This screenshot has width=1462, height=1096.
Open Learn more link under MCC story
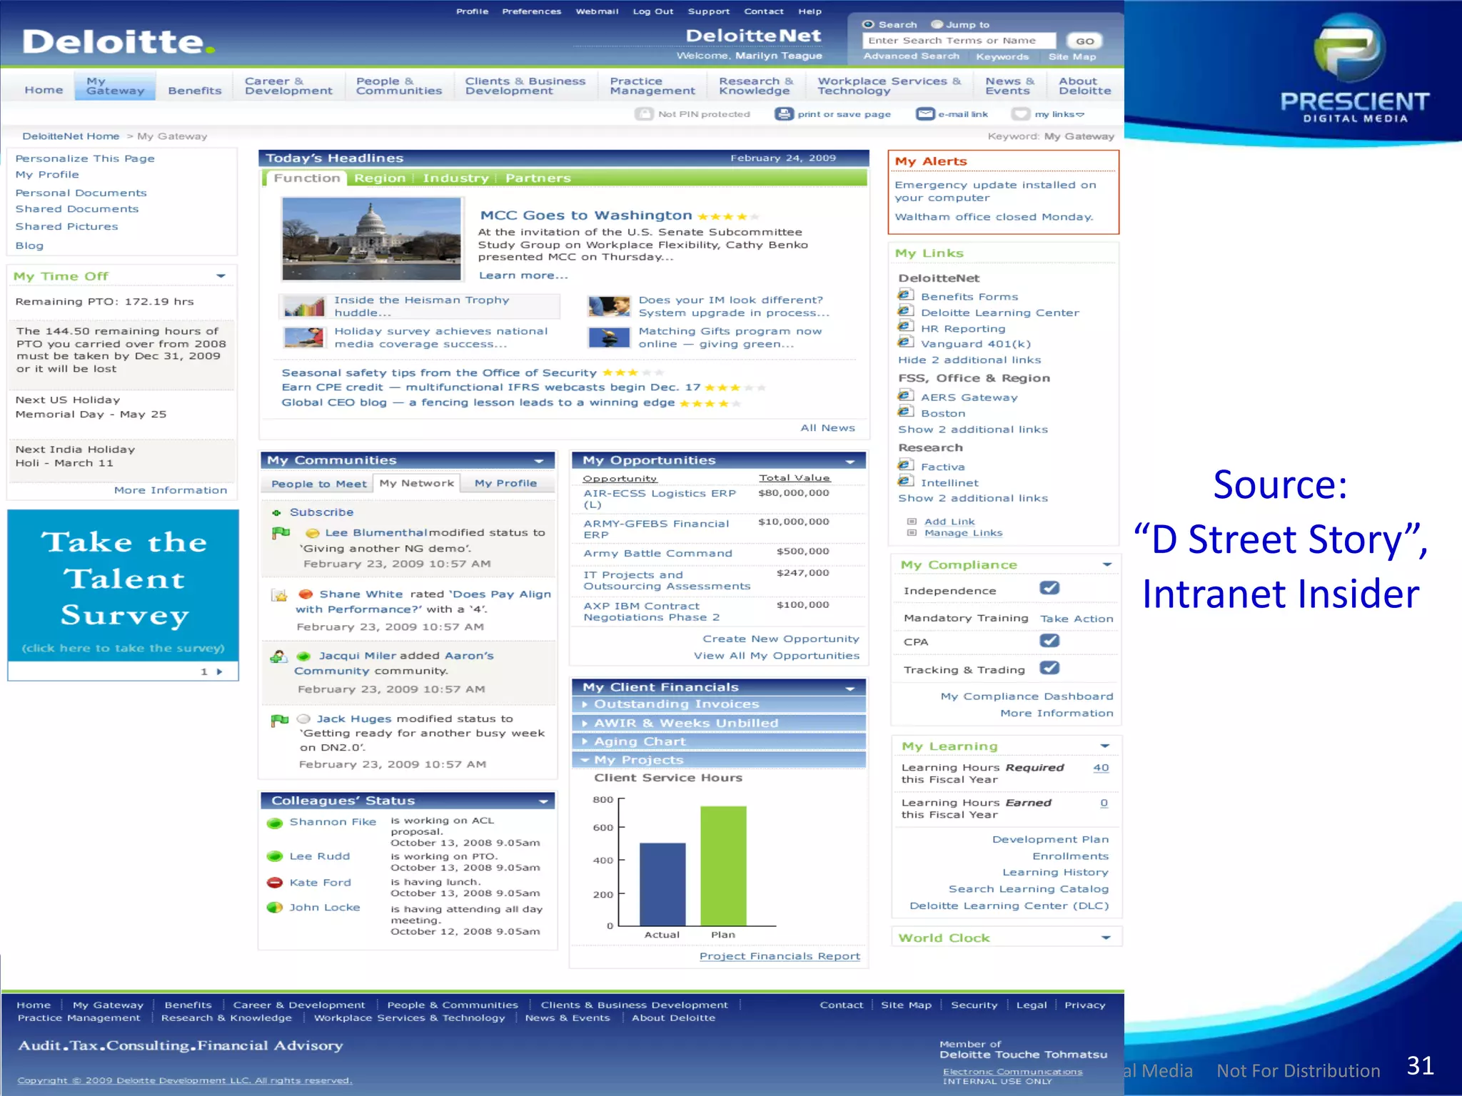[523, 275]
